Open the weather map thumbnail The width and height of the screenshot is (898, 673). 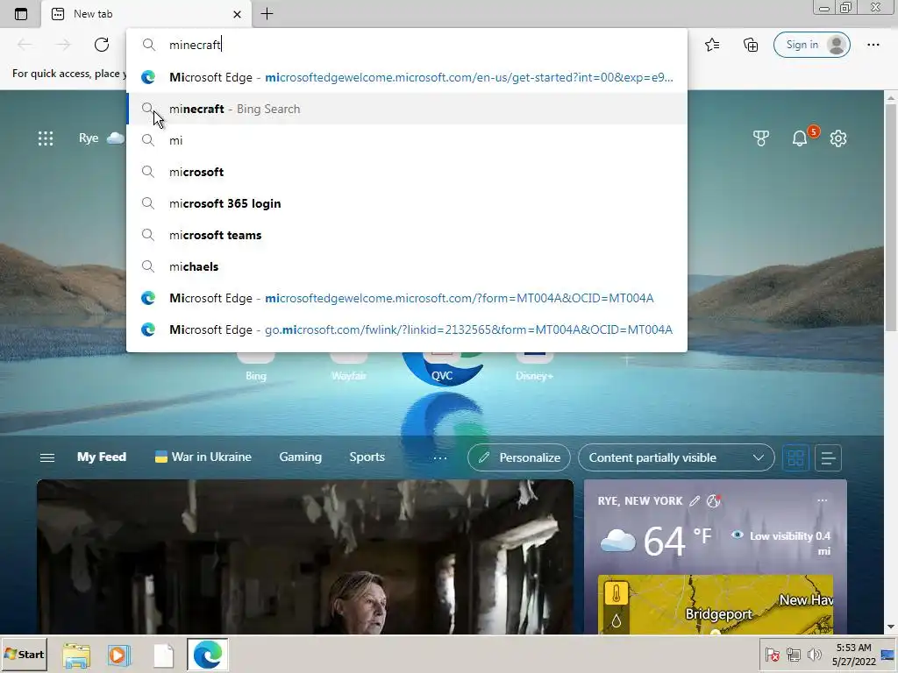pyautogui.click(x=716, y=605)
